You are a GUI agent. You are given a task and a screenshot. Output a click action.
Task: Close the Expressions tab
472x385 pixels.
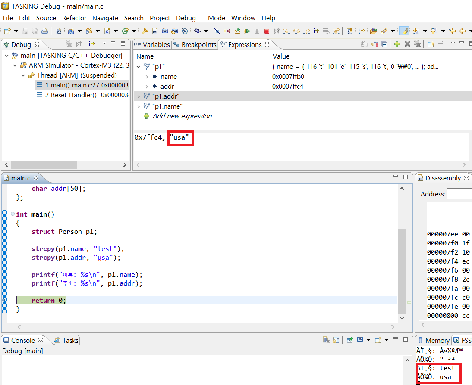coord(267,44)
